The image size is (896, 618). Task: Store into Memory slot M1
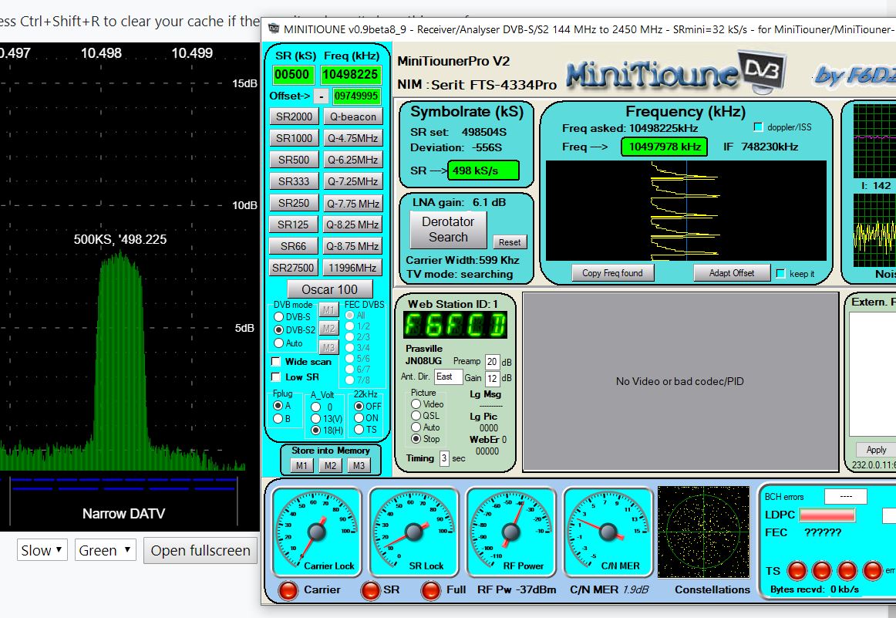tap(301, 465)
